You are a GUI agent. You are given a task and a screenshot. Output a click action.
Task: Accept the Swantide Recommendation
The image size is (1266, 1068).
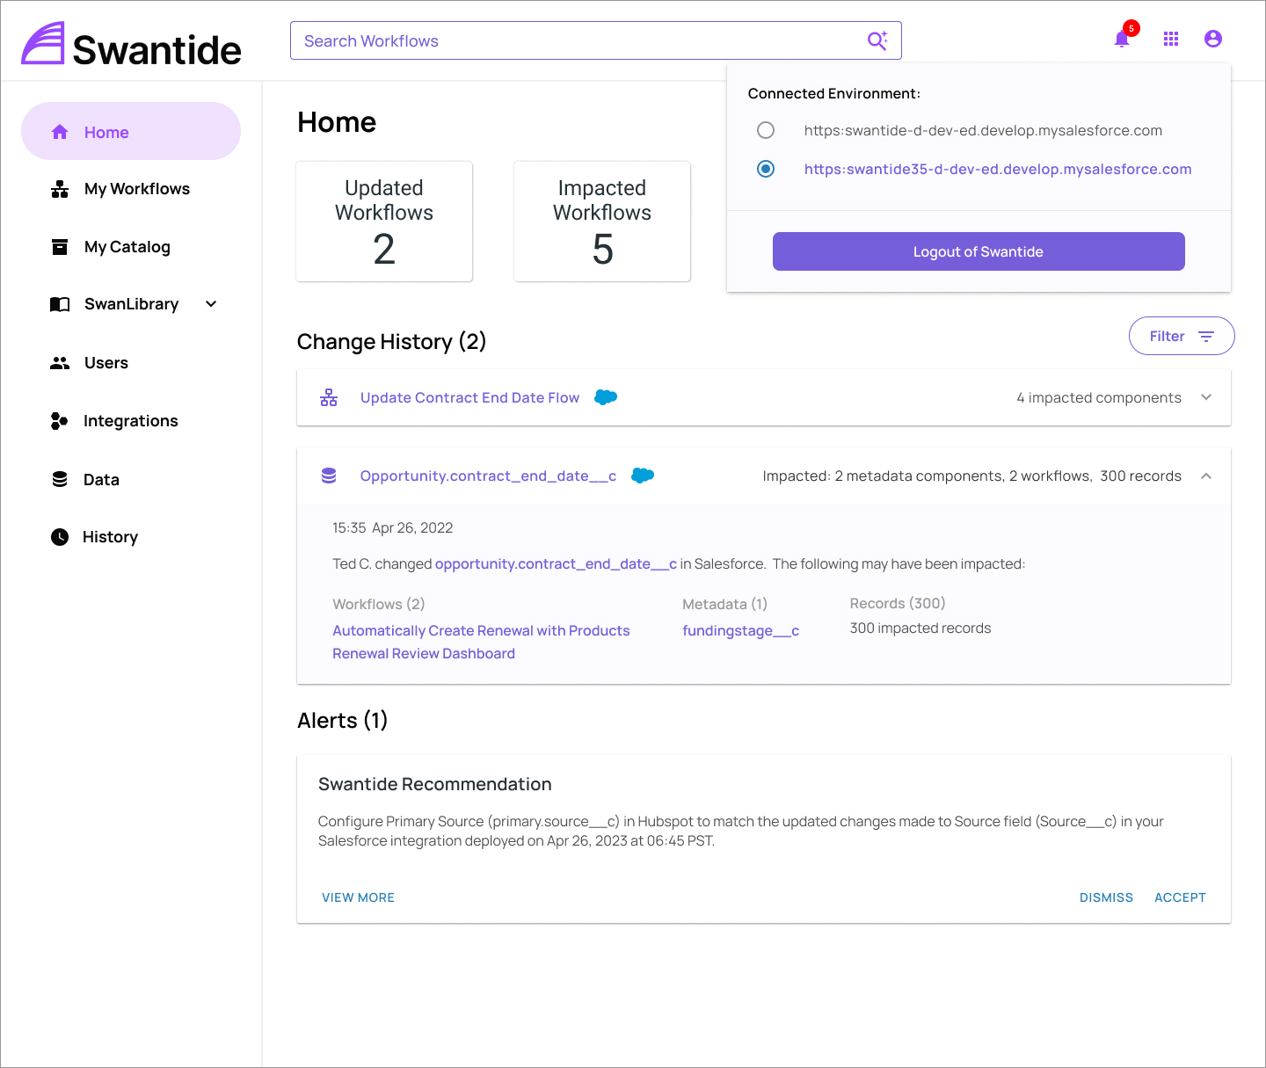(1180, 897)
